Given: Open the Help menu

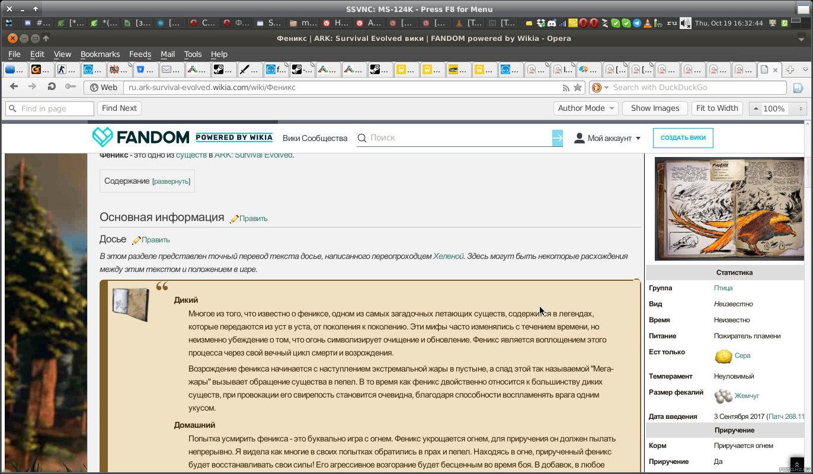Looking at the screenshot, I should [219, 54].
